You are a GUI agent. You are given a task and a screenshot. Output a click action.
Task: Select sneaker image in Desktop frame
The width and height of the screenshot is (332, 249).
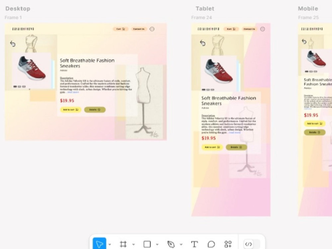click(32, 68)
